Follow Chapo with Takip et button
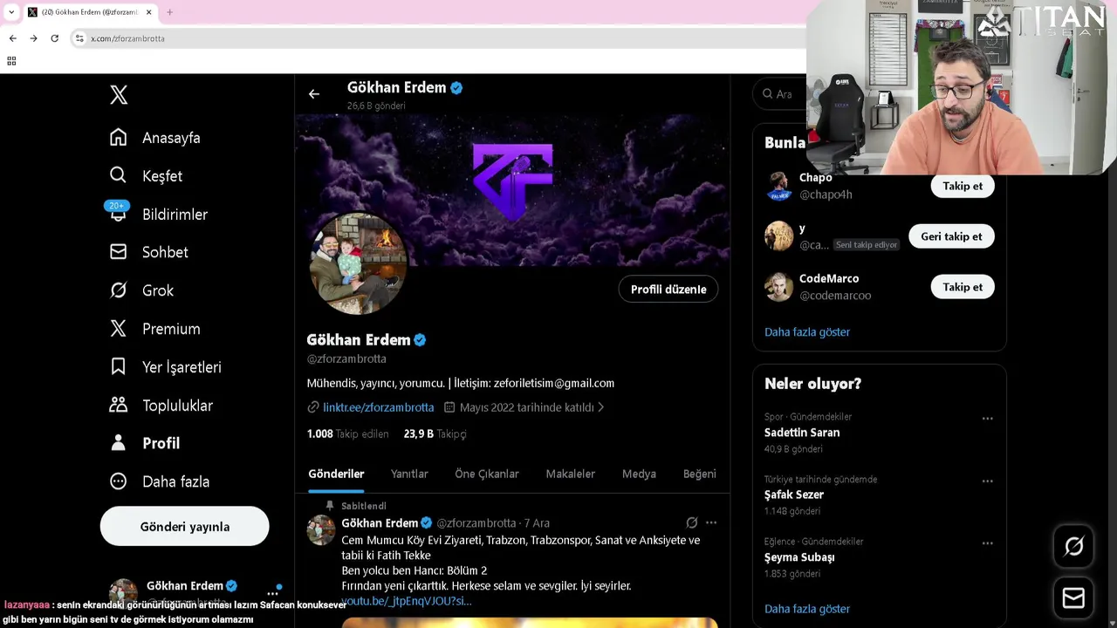 pos(963,186)
